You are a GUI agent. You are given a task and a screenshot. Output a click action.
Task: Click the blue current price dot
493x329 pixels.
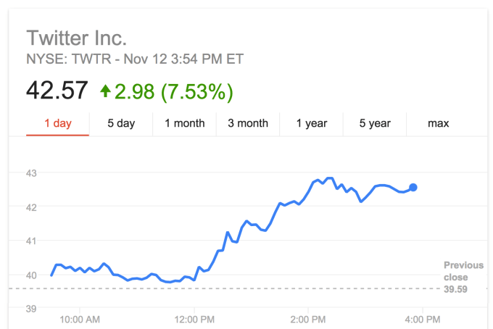coord(413,187)
